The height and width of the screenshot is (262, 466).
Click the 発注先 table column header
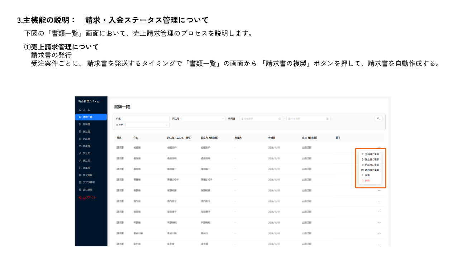click(x=239, y=138)
